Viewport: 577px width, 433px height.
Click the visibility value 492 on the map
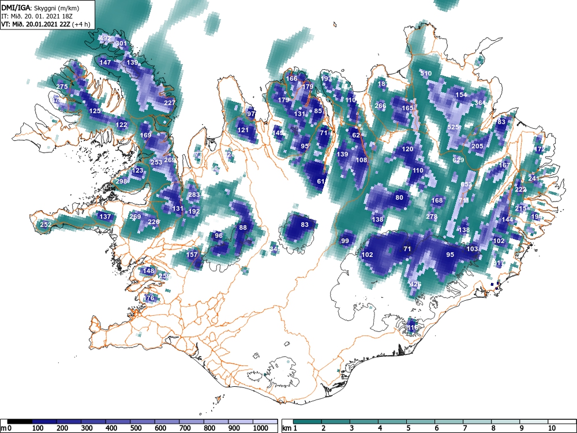coord(104,38)
